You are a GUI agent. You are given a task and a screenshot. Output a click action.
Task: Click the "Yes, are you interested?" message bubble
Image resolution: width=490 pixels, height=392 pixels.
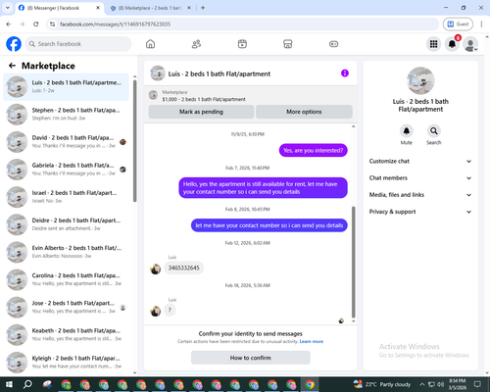313,150
